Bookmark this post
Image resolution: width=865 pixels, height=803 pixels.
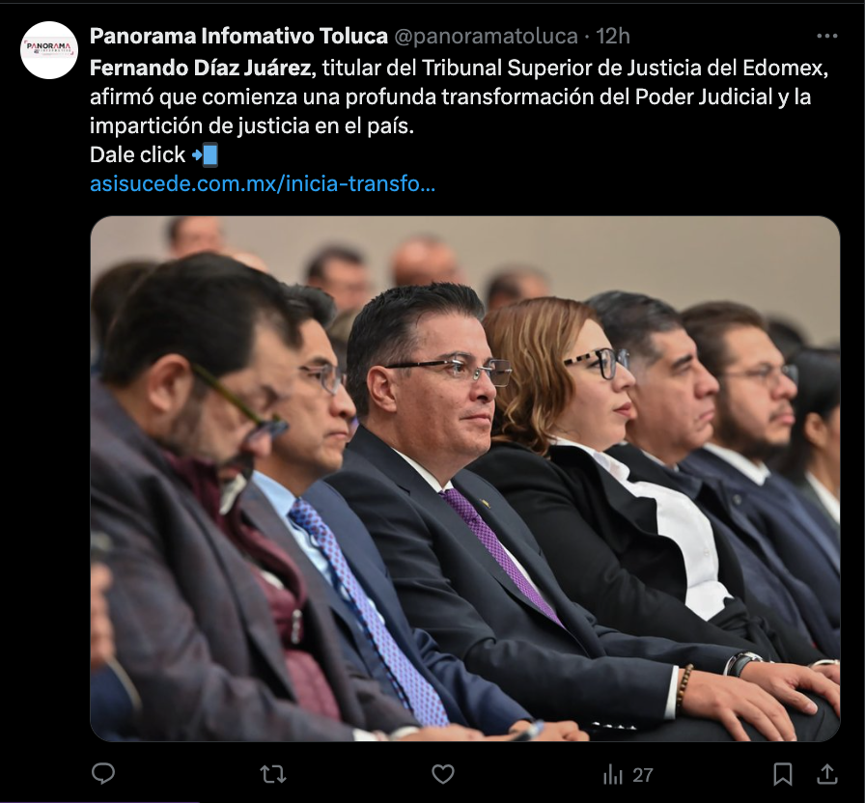click(783, 774)
